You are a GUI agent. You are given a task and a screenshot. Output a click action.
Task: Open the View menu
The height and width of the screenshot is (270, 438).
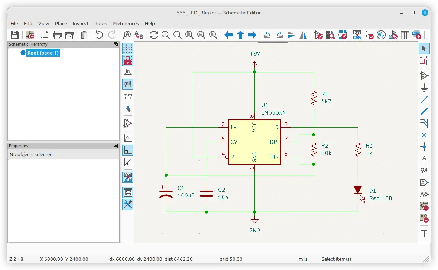[x=43, y=23]
